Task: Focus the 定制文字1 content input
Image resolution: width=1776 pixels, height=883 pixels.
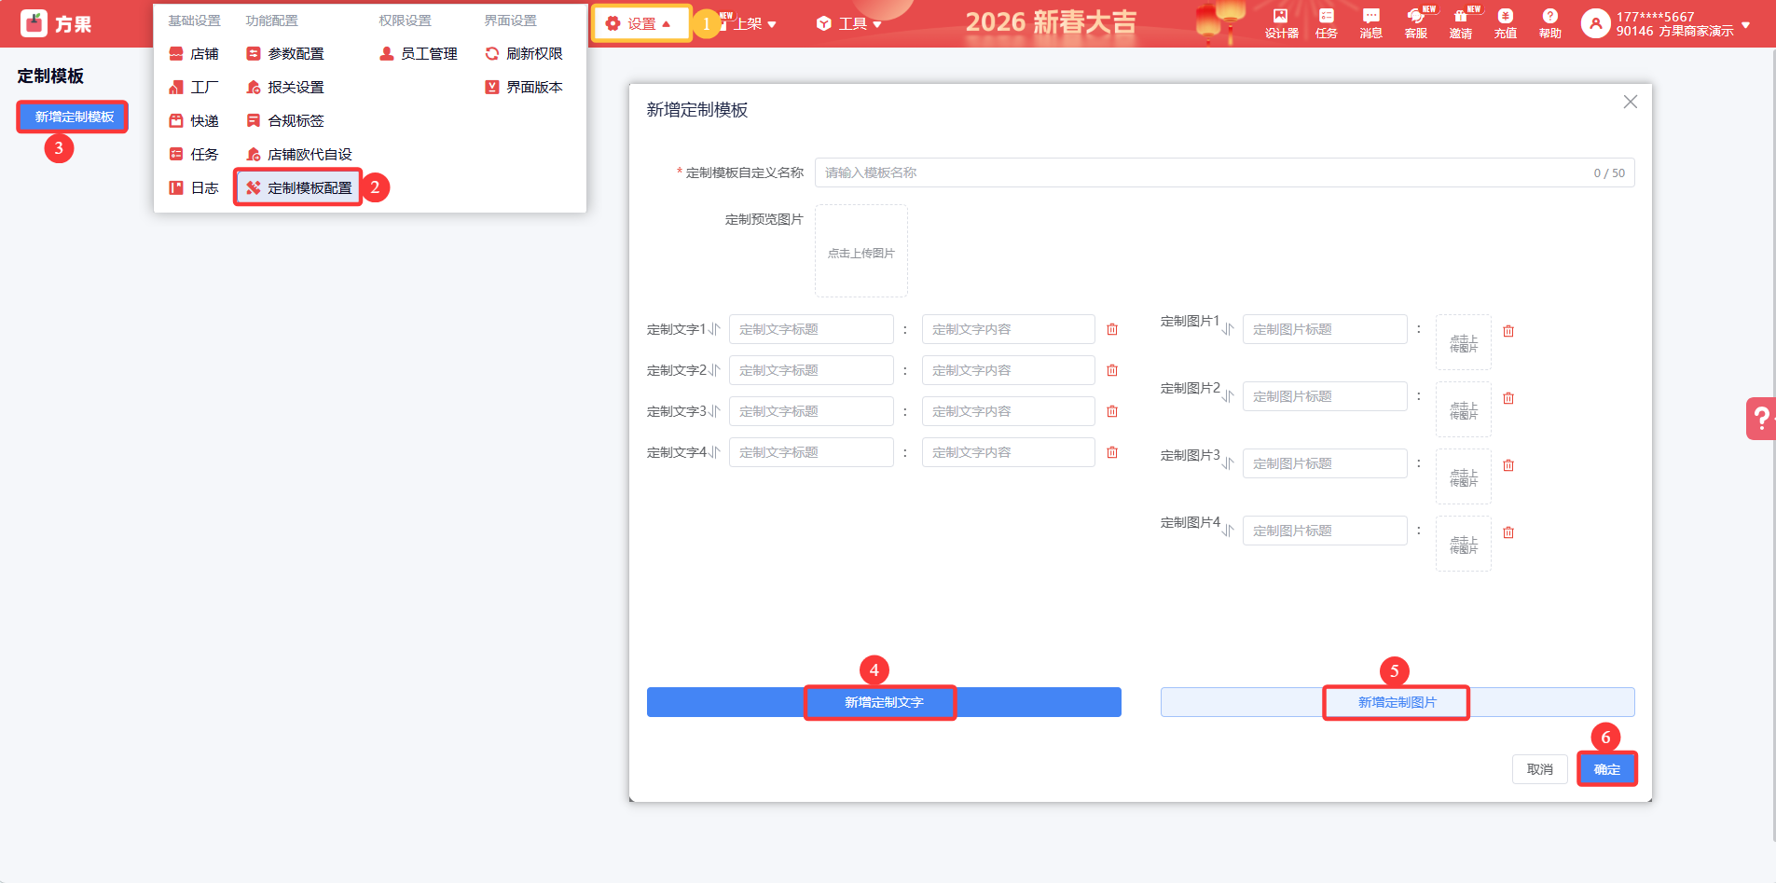Action: [1009, 329]
